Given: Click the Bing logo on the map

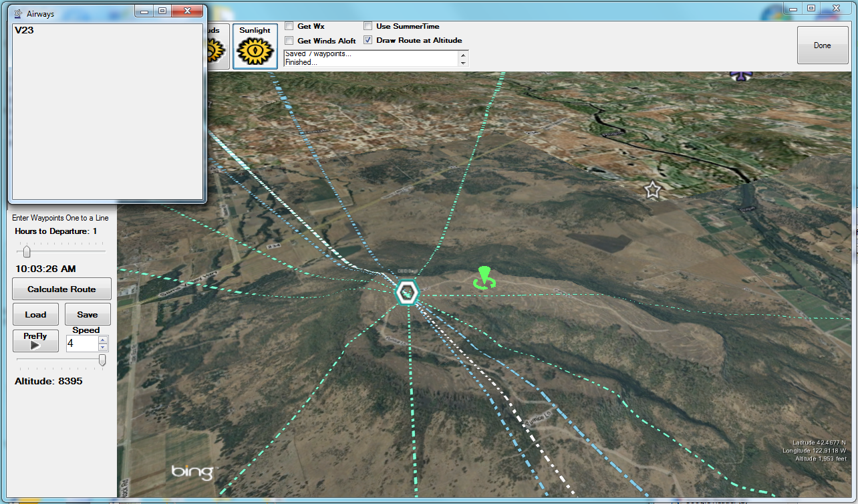Looking at the screenshot, I should point(193,472).
